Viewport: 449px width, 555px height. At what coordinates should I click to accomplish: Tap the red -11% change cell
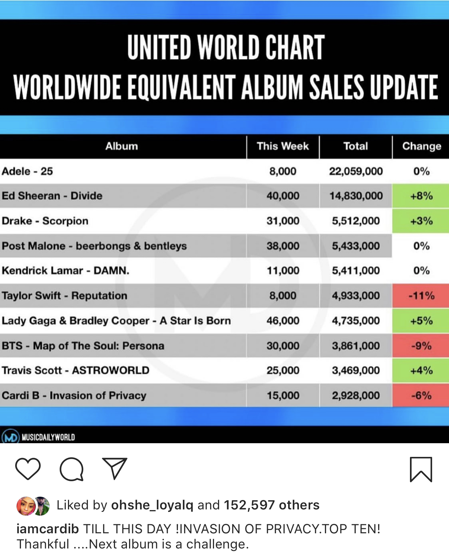(421, 296)
